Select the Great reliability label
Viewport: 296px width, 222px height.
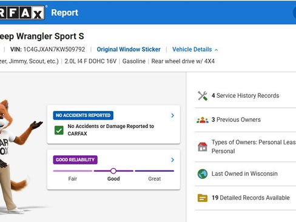click(x=155, y=179)
